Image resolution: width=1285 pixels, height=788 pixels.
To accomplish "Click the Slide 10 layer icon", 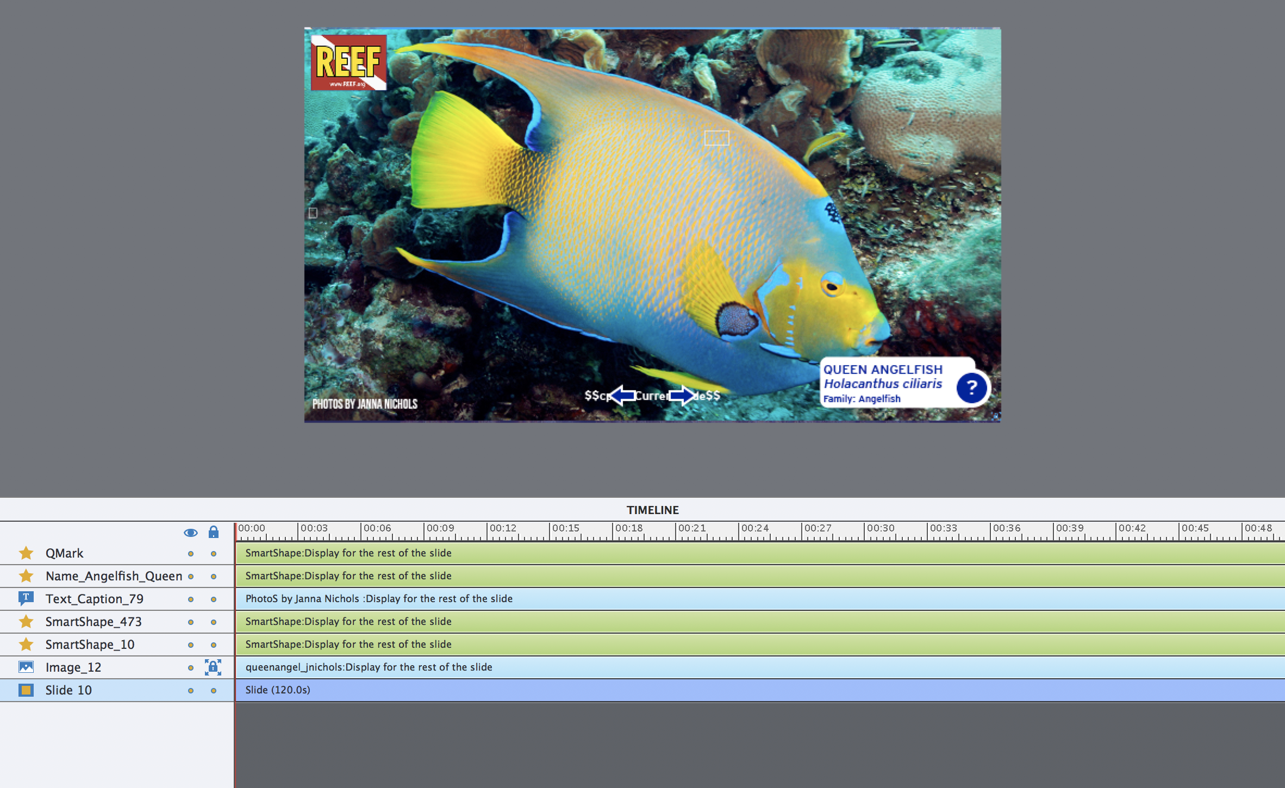I will pos(26,690).
